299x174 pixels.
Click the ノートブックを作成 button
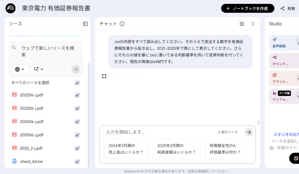[248, 8]
